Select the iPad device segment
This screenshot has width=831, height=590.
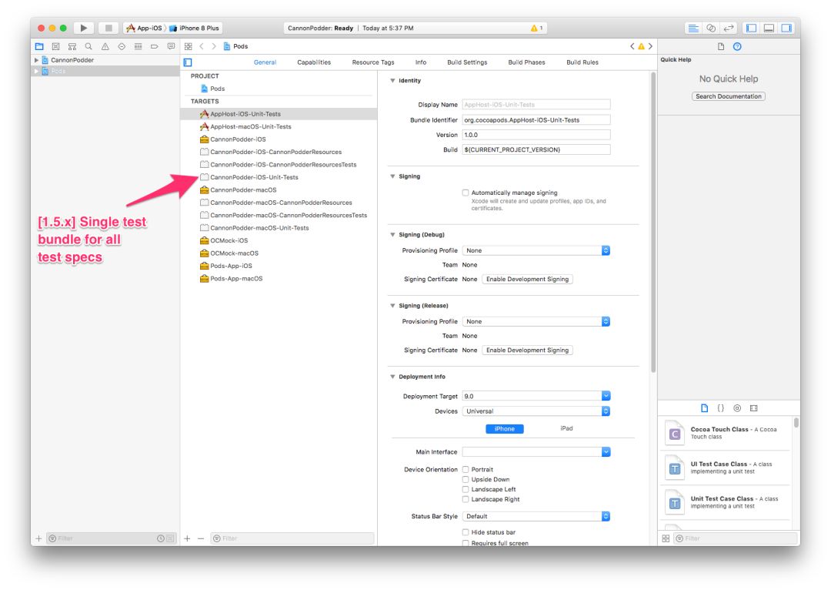566,428
